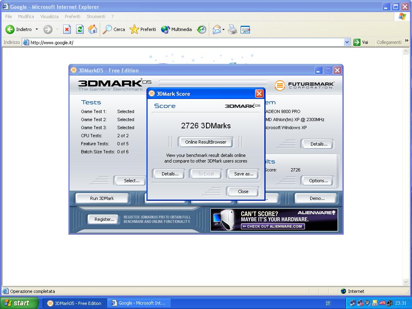Click Save as... in the score dialog
412x309 pixels.
point(243,174)
